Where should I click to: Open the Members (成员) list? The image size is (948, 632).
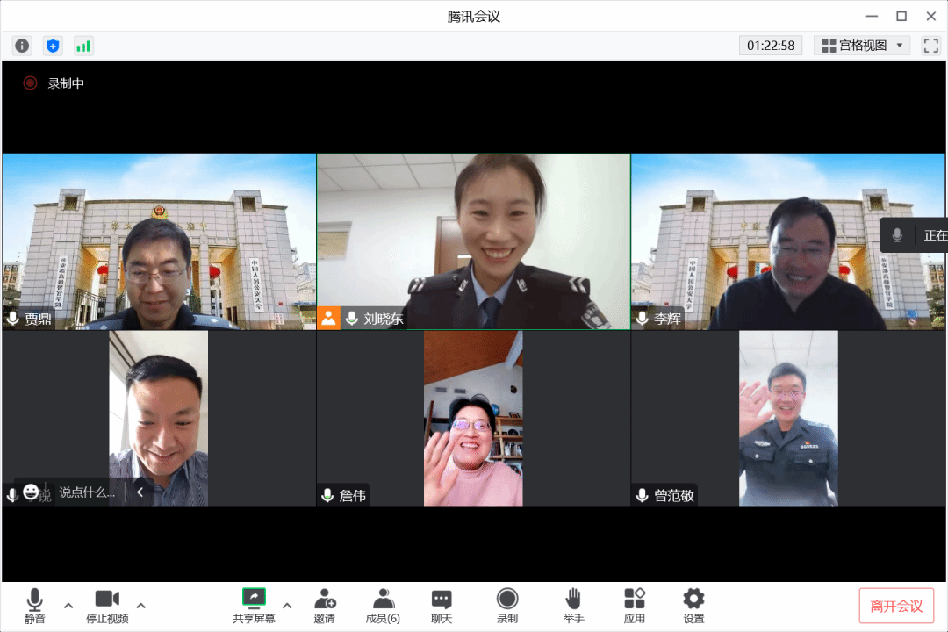coord(383,606)
